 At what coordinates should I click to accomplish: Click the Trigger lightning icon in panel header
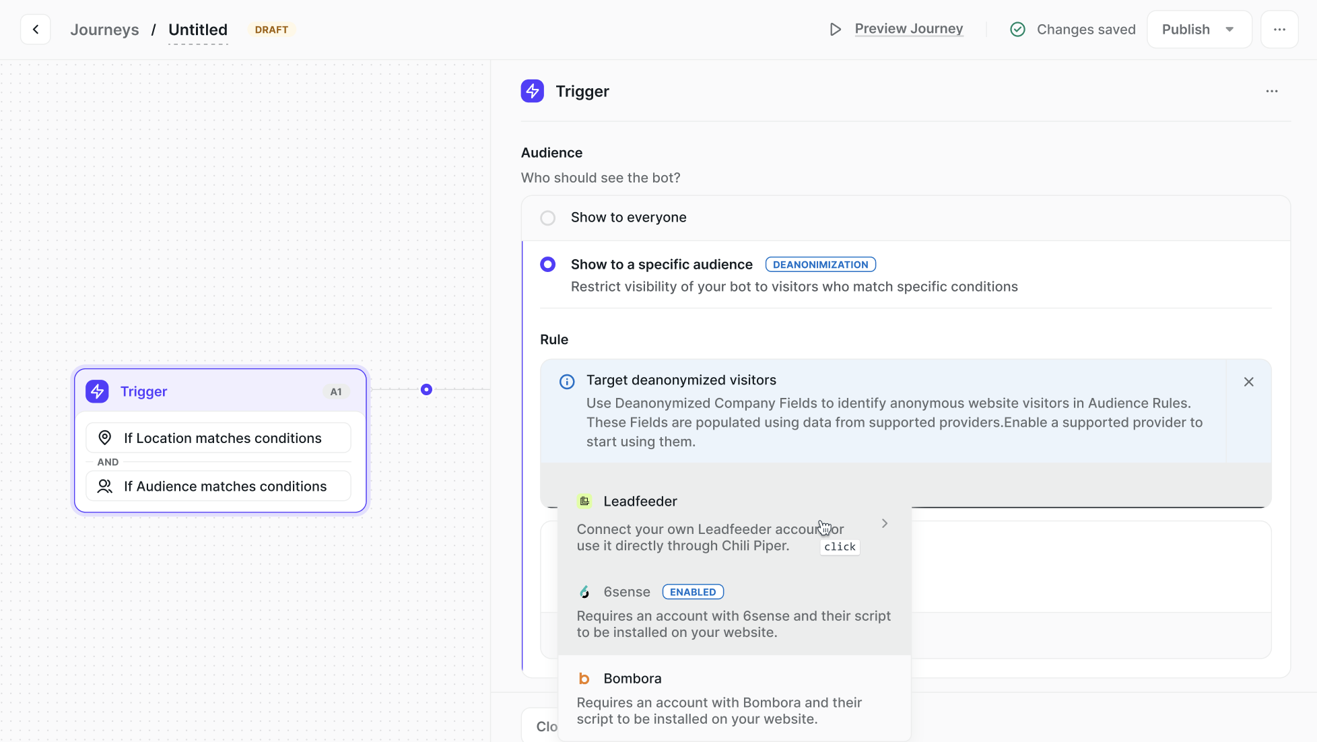point(532,91)
